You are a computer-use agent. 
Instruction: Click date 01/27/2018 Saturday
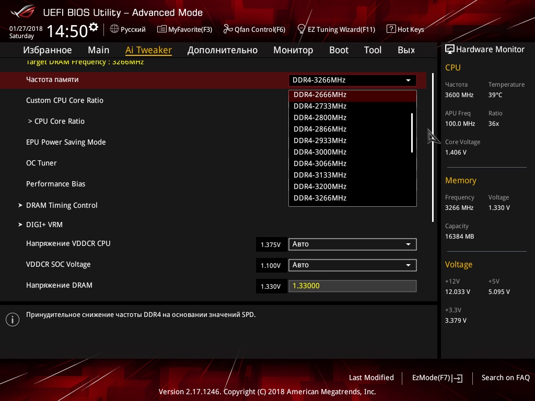click(x=26, y=32)
